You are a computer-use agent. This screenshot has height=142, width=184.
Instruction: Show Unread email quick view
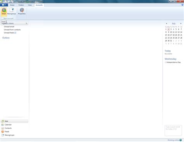tap(9, 27)
